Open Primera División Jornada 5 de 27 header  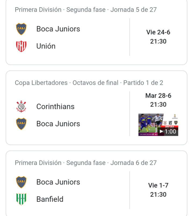(x=86, y=10)
